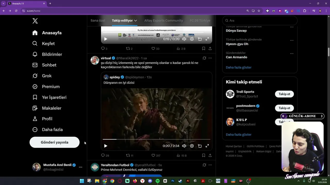This screenshot has width=330, height=185.
Task: Click Daha fazla göster under Kimi takip etmeli
Action: 238,135
